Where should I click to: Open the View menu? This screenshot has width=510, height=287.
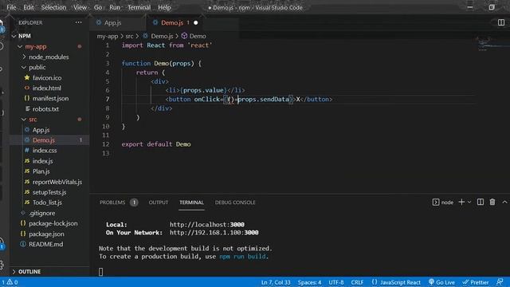click(x=80, y=7)
